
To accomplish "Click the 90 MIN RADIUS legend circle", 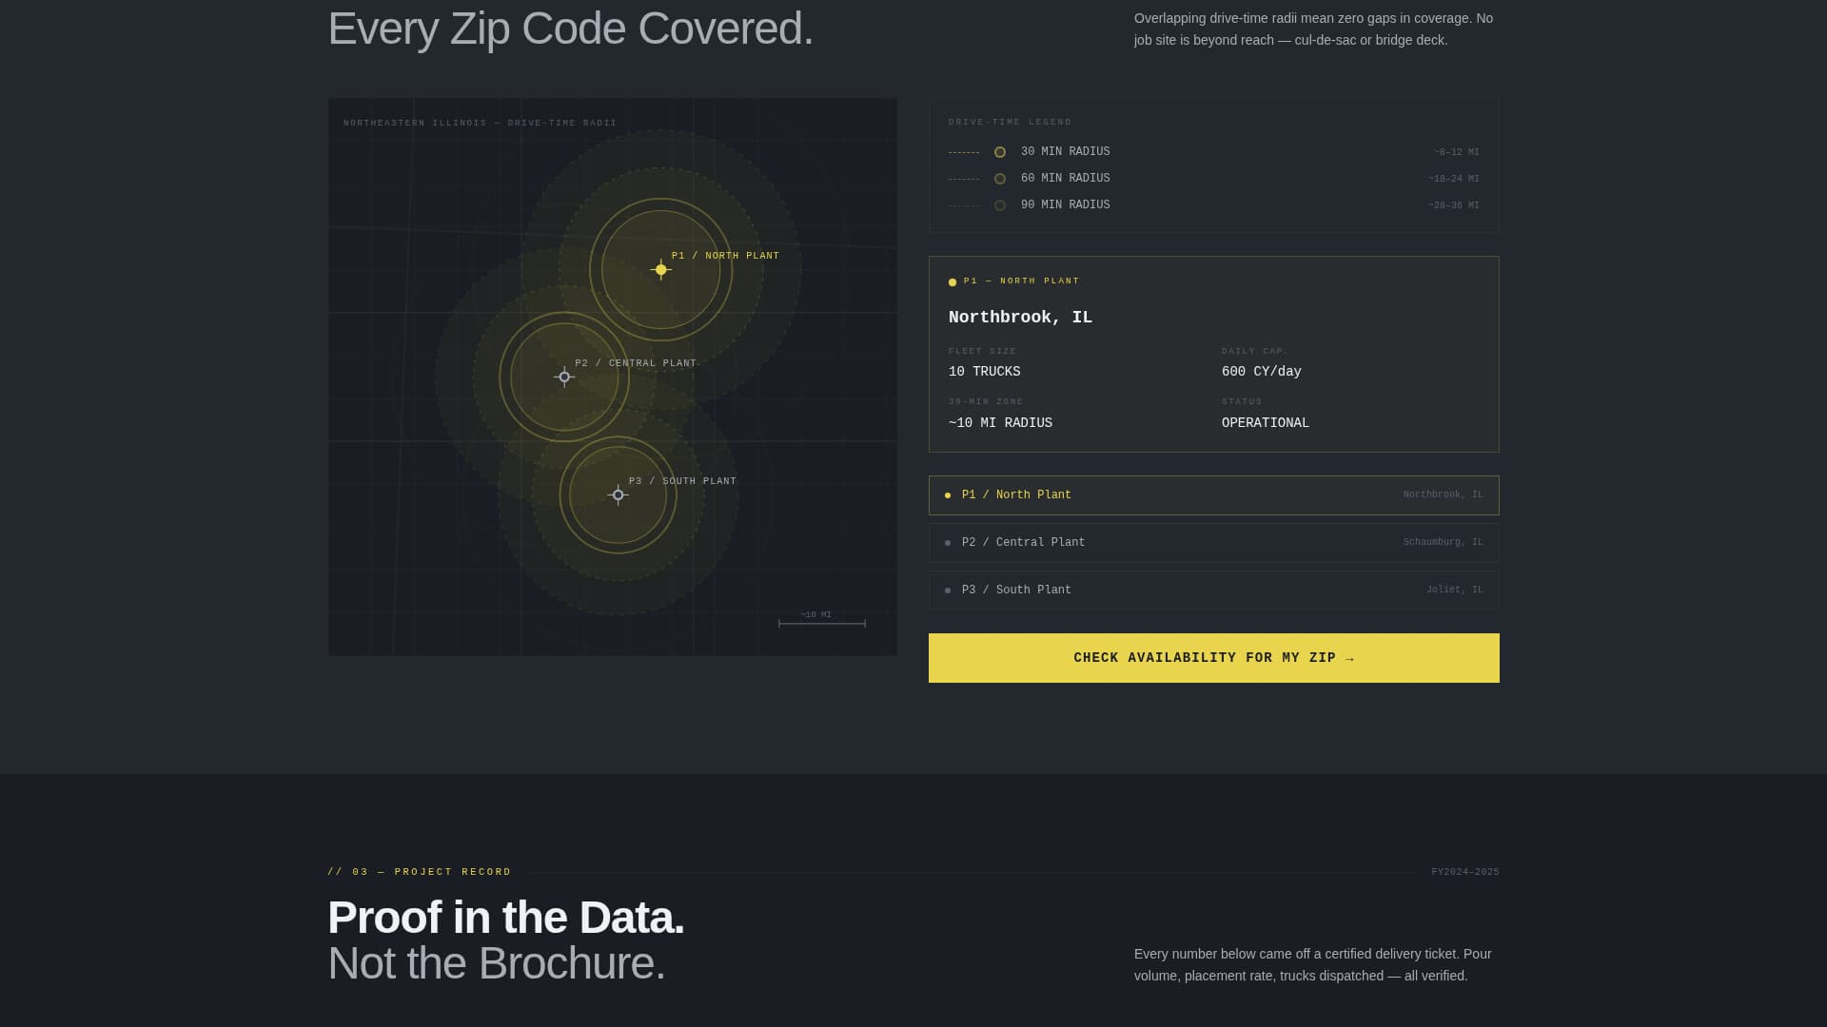I will (x=999, y=204).
